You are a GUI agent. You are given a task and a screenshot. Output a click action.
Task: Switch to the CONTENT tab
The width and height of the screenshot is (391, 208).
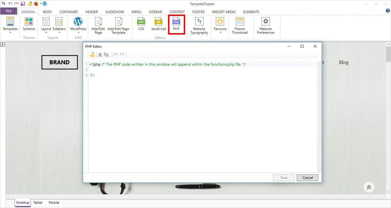click(x=177, y=12)
